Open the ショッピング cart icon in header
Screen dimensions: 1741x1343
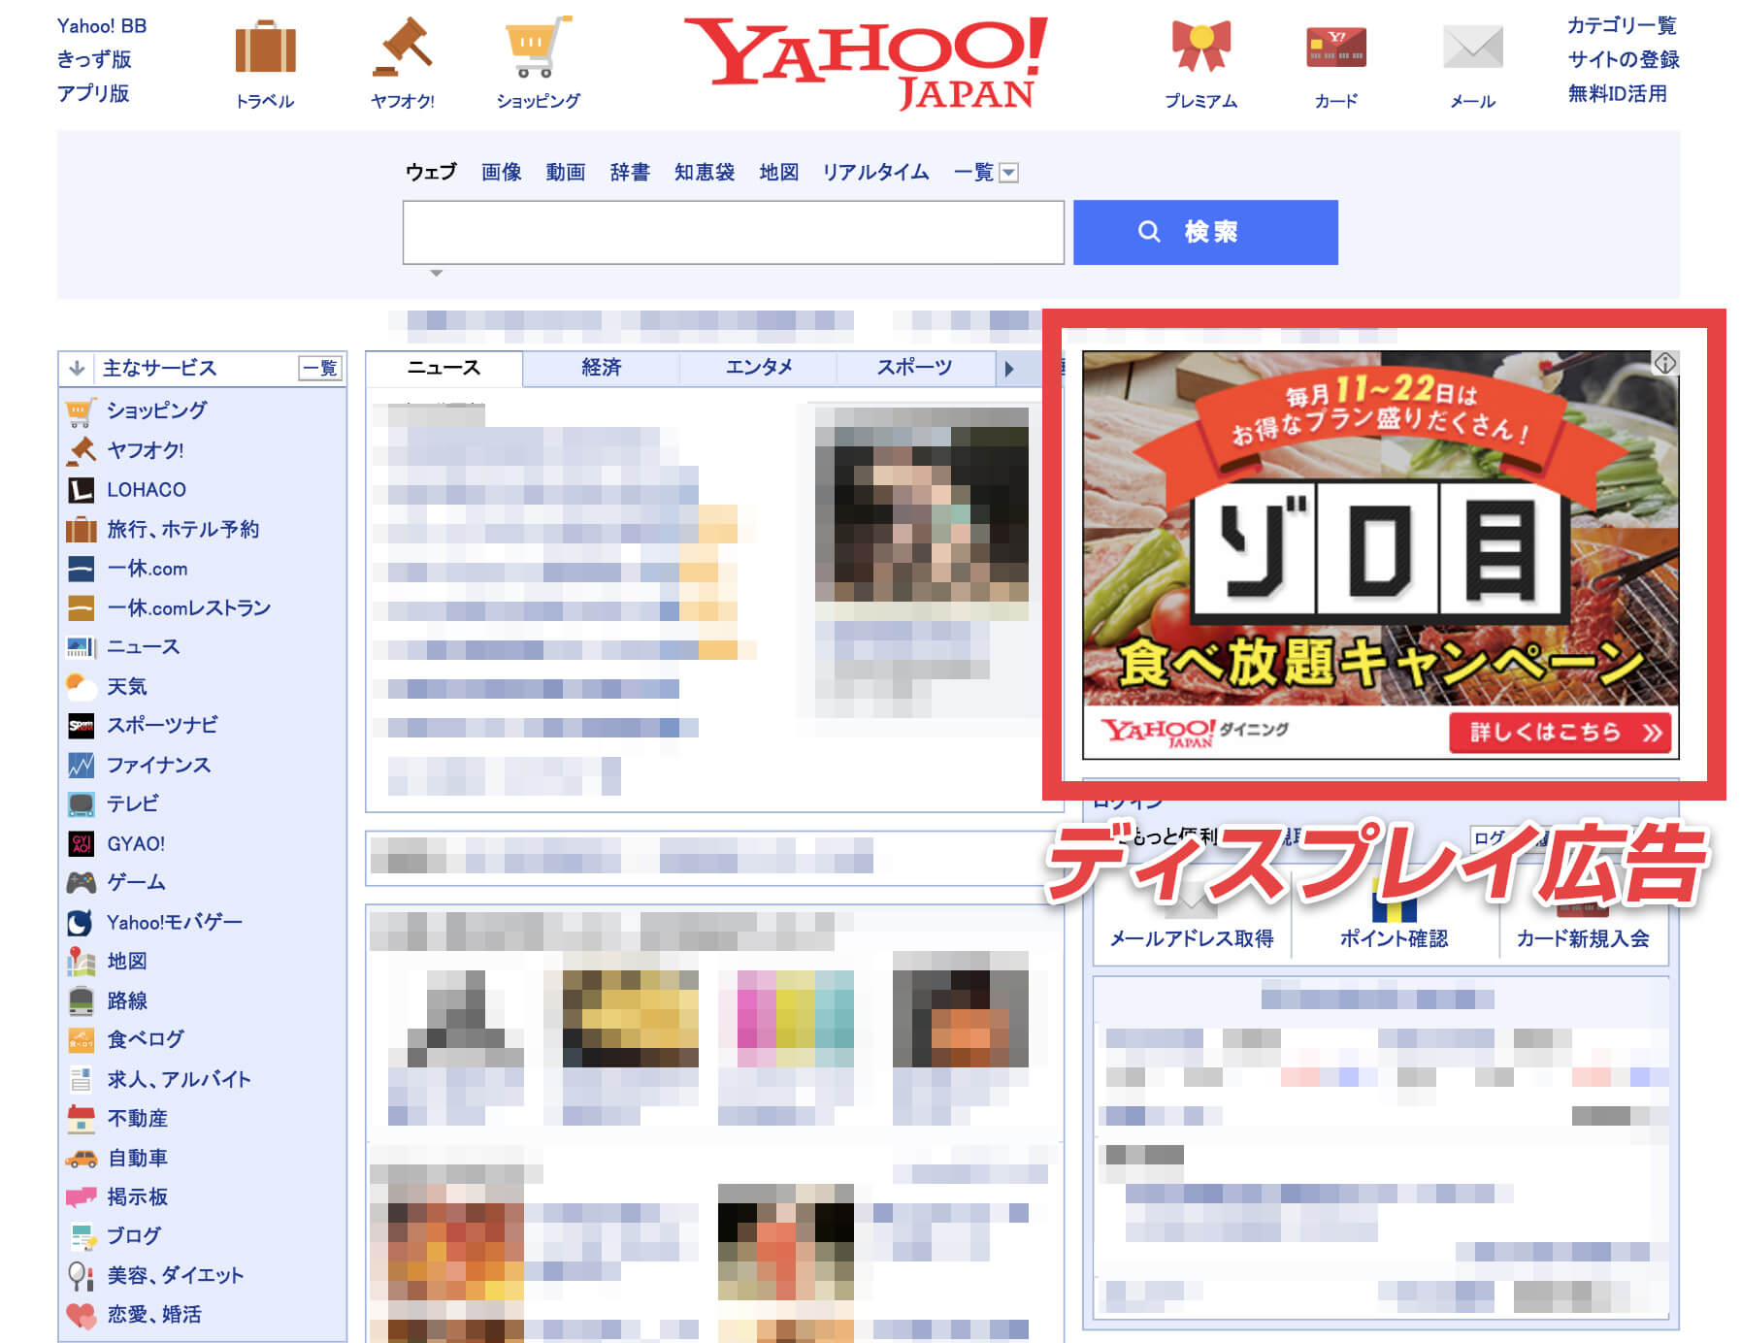(x=539, y=47)
